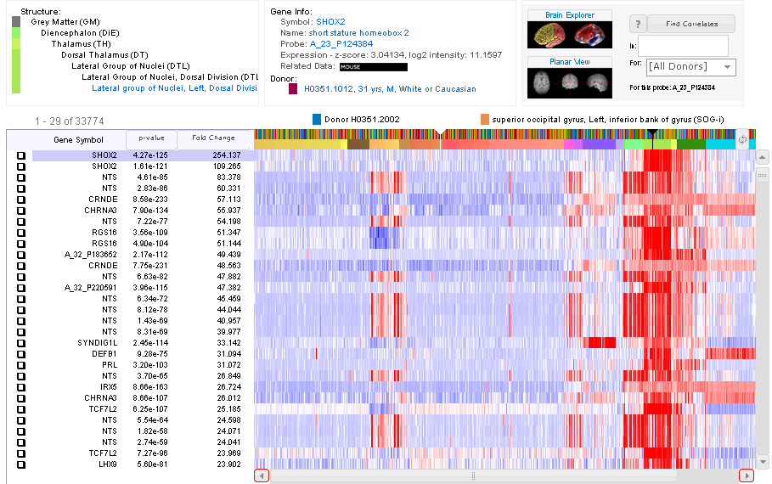Screen dimensions: 772x484
Task: Check the box for DEFB1 row
Action: [21, 354]
